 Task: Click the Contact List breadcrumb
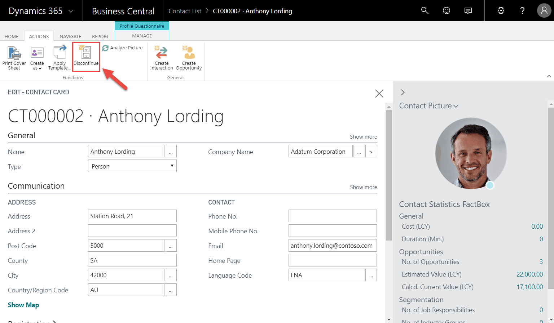coord(185,11)
